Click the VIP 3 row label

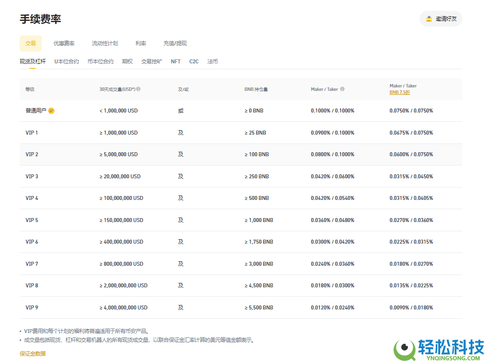[x=32, y=176]
